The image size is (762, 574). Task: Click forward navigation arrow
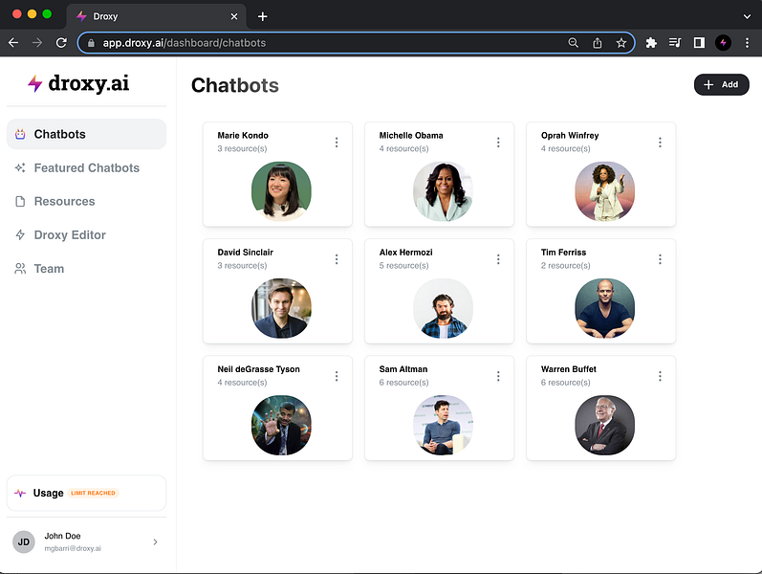point(37,43)
